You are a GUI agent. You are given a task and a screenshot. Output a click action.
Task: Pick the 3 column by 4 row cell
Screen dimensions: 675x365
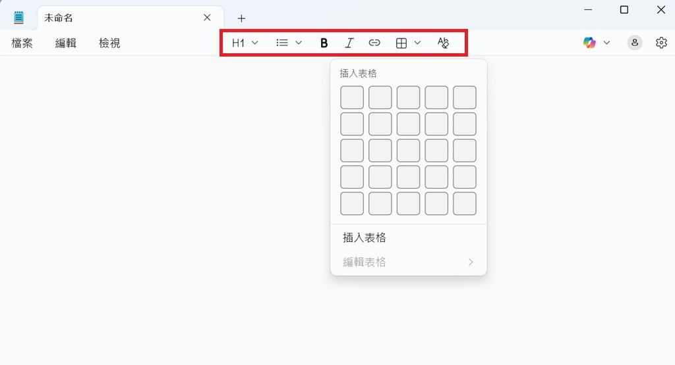pos(408,177)
